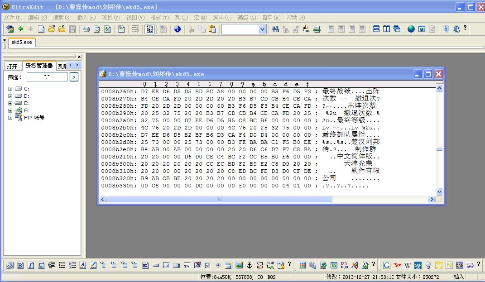Click the Bold HTML tag icon
Image resolution: width=485 pixels, height=282 pixels.
(x=20, y=265)
